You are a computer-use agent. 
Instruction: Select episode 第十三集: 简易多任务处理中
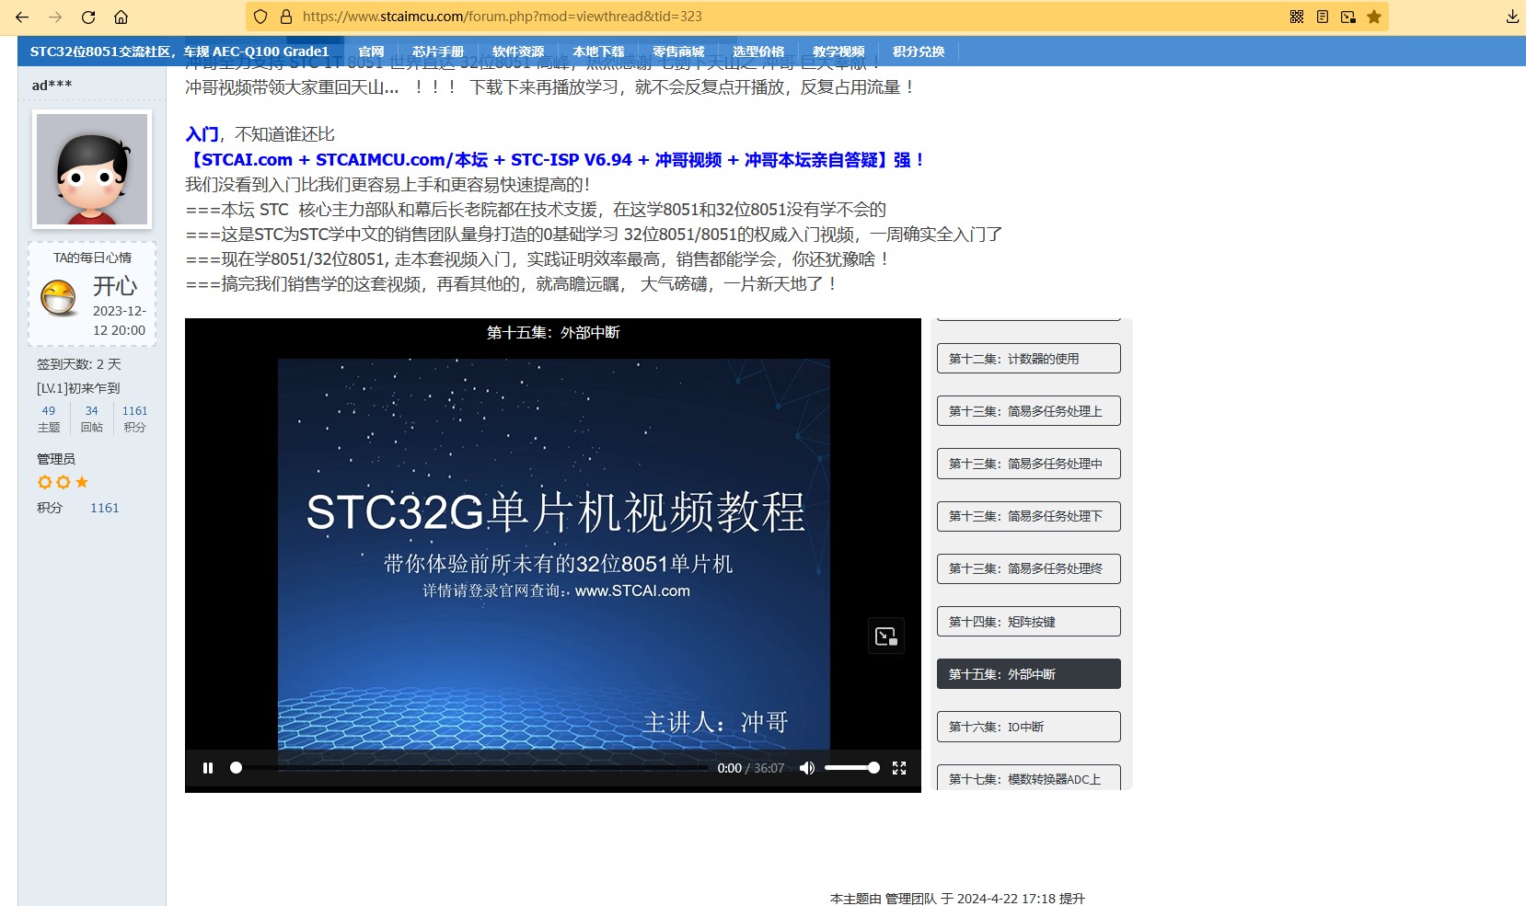(x=1029, y=464)
